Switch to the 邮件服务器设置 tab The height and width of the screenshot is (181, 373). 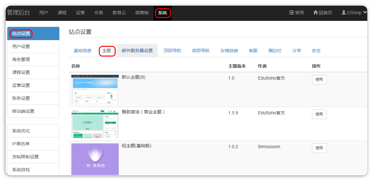[137, 51]
